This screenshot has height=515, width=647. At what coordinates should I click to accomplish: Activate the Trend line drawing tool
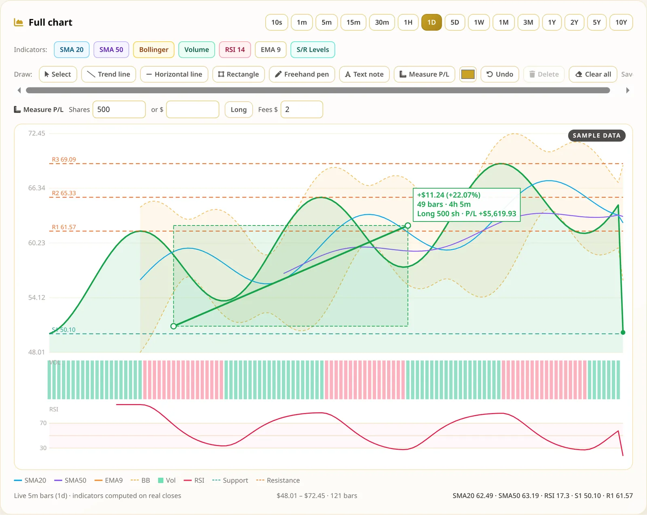tap(108, 74)
